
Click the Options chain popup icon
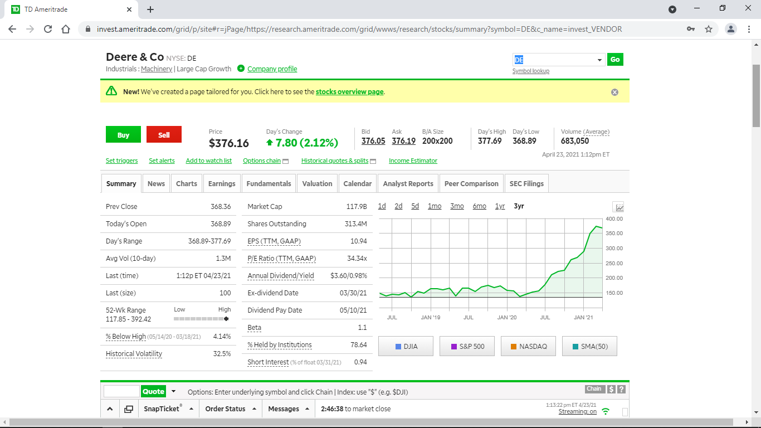click(286, 161)
